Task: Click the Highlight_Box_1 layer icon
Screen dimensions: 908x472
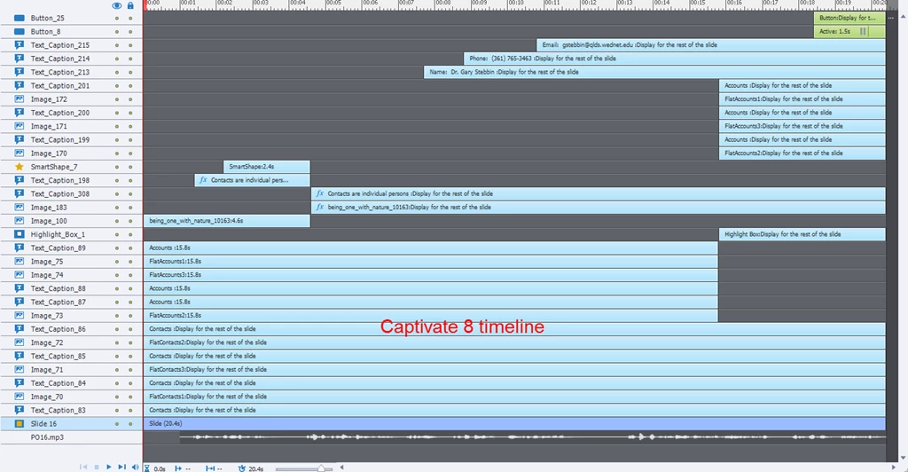Action: coord(20,234)
